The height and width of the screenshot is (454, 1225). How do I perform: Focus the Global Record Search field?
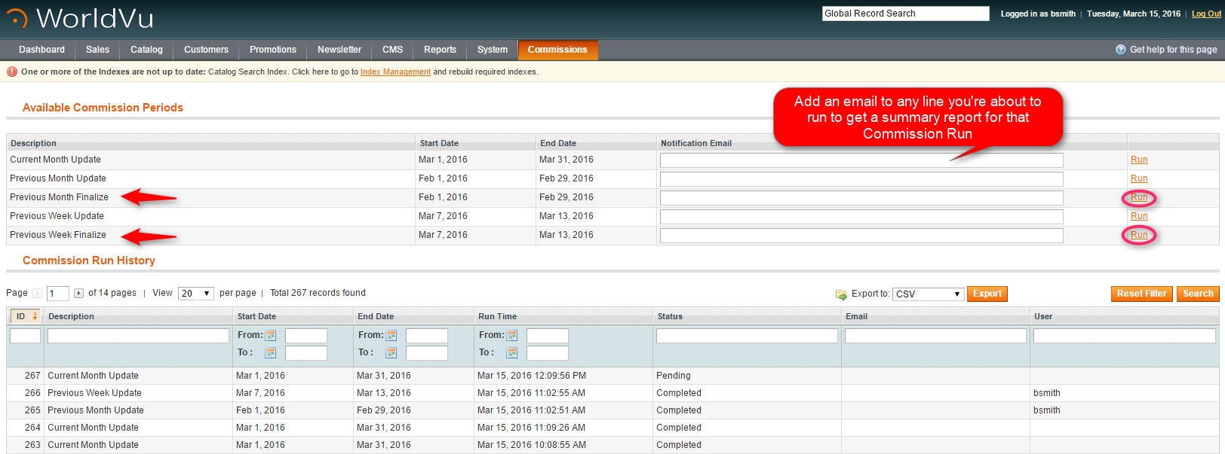pyautogui.click(x=905, y=14)
